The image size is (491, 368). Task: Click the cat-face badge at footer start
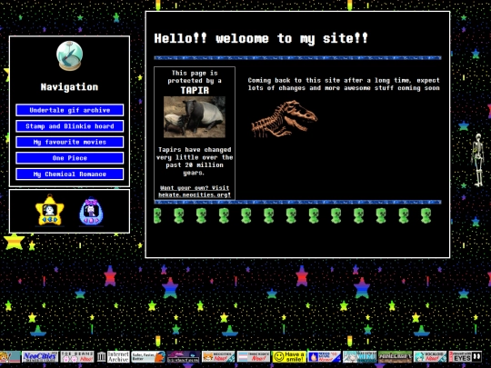pos(10,357)
